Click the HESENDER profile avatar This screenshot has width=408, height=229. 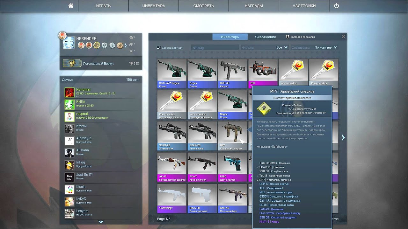coord(69,43)
